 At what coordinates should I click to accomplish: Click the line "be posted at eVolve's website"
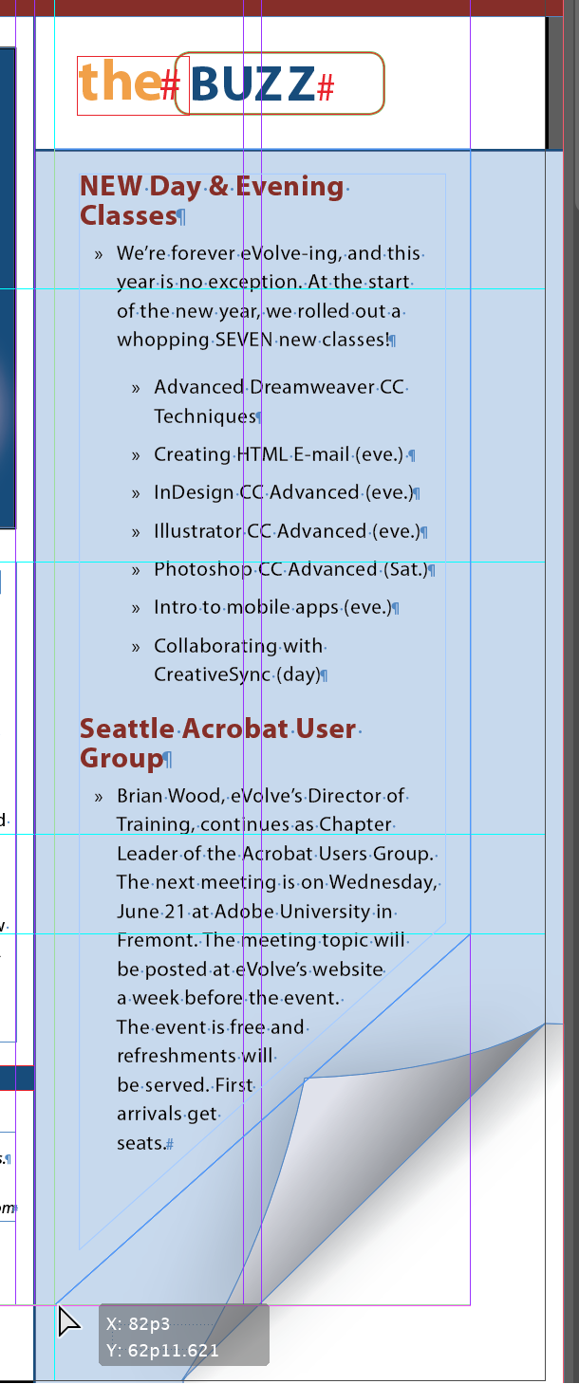pyautogui.click(x=250, y=969)
